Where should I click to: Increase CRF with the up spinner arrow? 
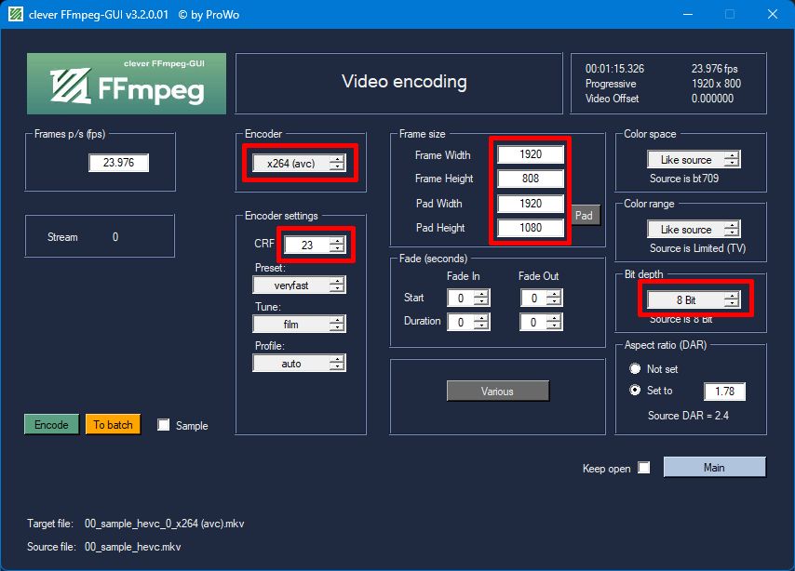click(x=337, y=241)
